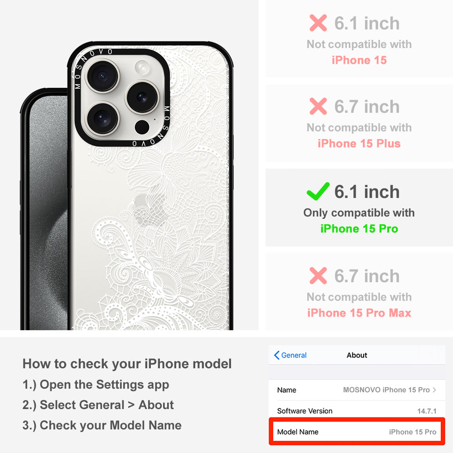Screen dimensions: 453x453
Task: Click the iPhone 15 Pro Max label
Action: pyautogui.click(x=359, y=313)
